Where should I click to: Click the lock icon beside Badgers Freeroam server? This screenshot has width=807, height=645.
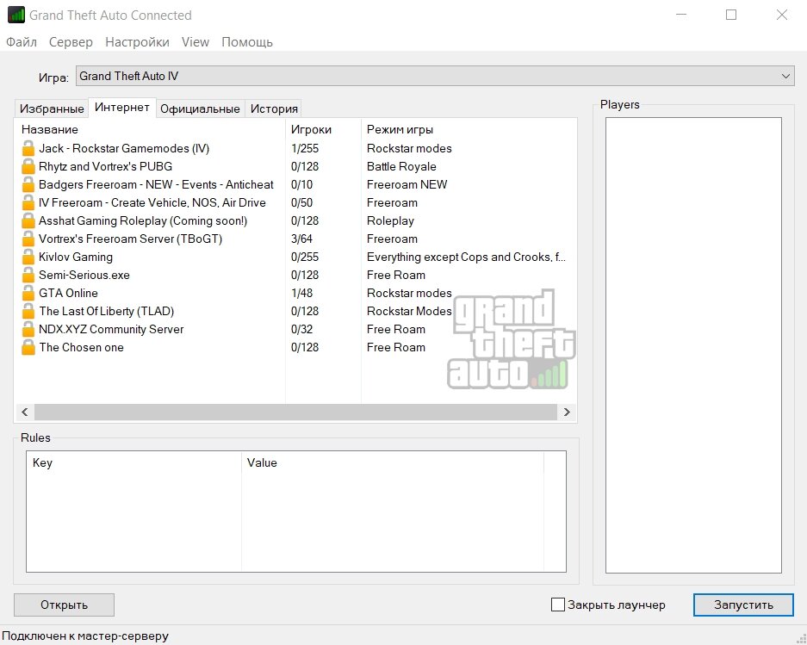(x=28, y=185)
